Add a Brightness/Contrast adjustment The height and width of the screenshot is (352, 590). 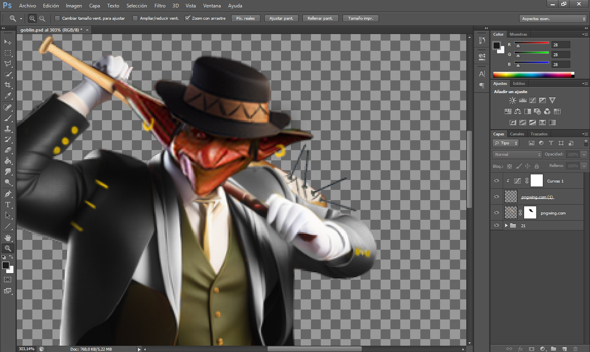pyautogui.click(x=513, y=100)
